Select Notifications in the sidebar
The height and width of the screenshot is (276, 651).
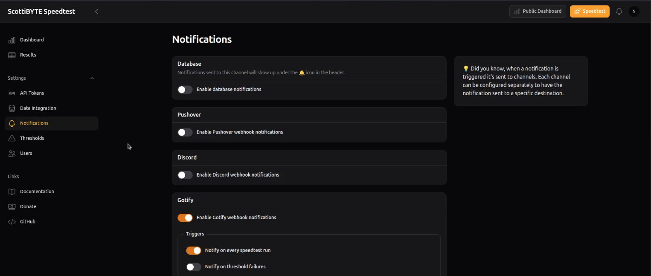[x=52, y=123]
